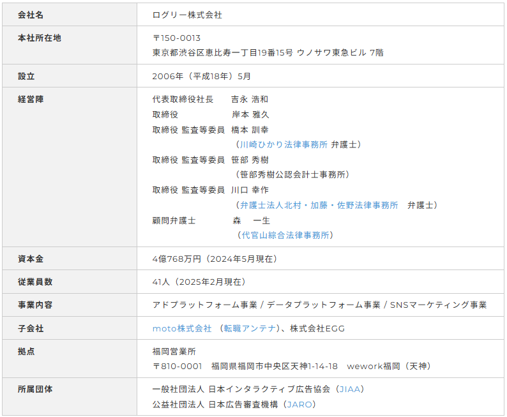The height and width of the screenshot is (417, 507).
Task: Visit the JIAA link
Action: 349,389
